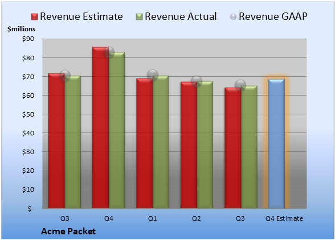Image resolution: width=335 pixels, height=240 pixels.
Task: Click the 'Q4' x-axis label
Action: point(108,218)
